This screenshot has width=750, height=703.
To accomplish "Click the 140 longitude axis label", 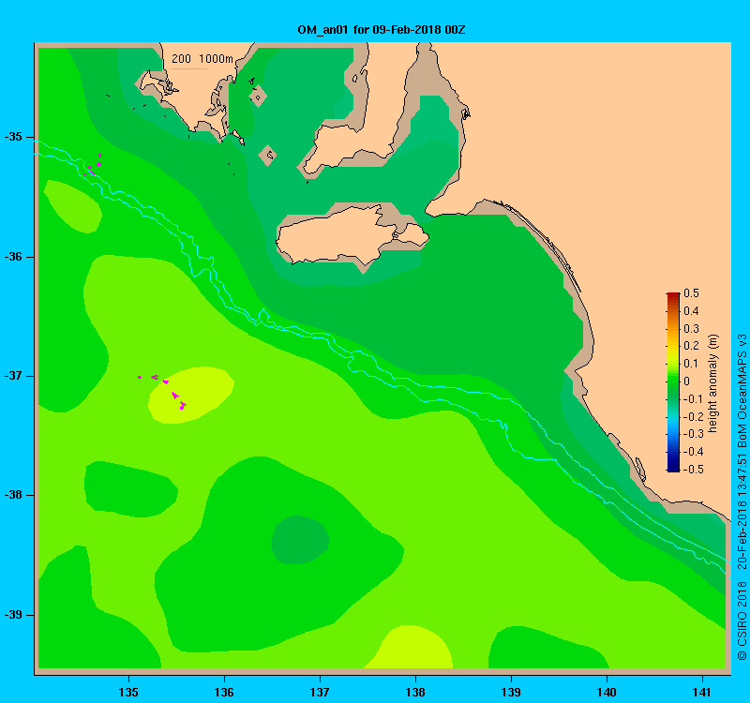I will coord(607,693).
